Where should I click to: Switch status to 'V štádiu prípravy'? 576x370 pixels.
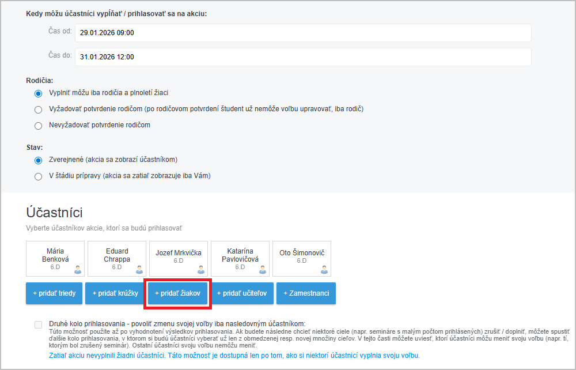[x=39, y=176]
